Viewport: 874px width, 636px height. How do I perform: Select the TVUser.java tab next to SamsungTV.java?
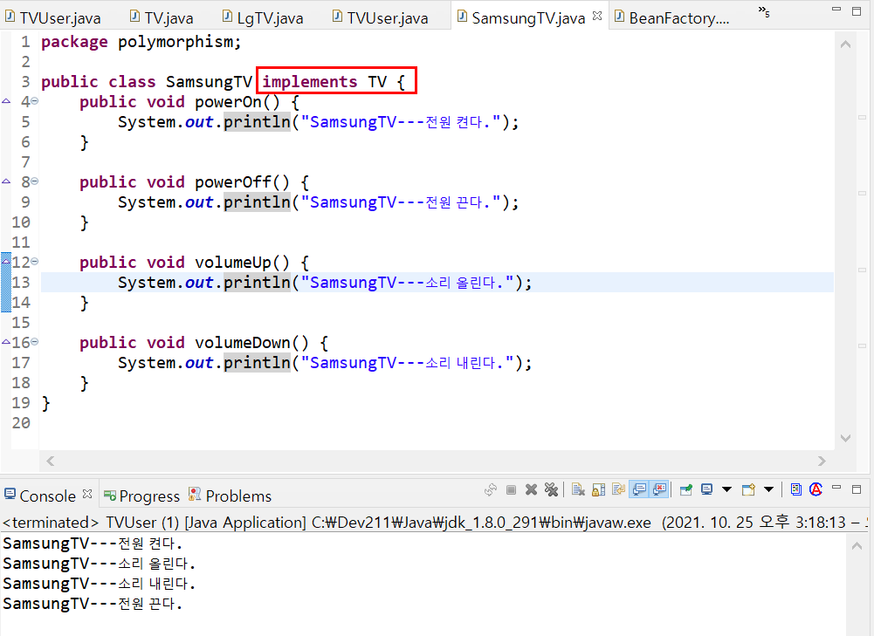[x=380, y=17]
